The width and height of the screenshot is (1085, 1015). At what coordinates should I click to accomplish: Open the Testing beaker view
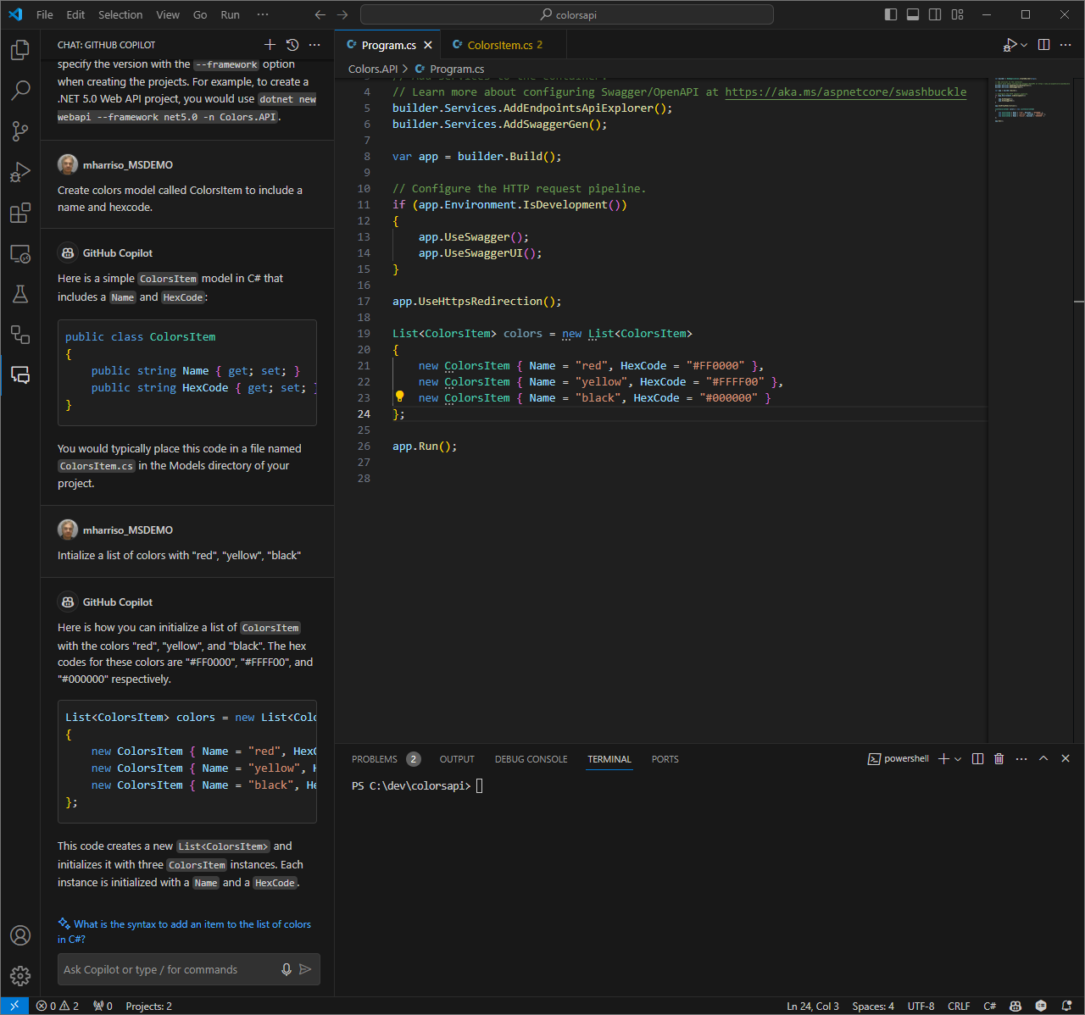[20, 294]
